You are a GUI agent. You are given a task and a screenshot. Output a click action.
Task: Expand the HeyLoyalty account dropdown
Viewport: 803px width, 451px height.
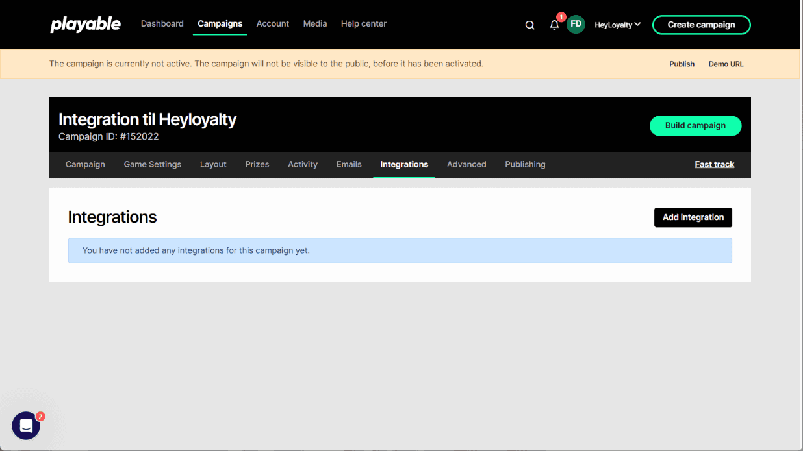[x=617, y=25]
